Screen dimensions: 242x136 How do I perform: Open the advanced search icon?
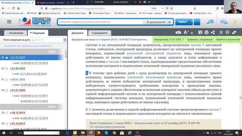pyautogui.click(x=210, y=22)
